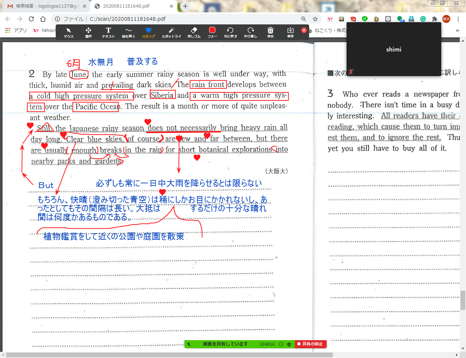Image resolution: width=466 pixels, height=358 pixels.
Task: Click the file path address bar
Action: [182, 19]
